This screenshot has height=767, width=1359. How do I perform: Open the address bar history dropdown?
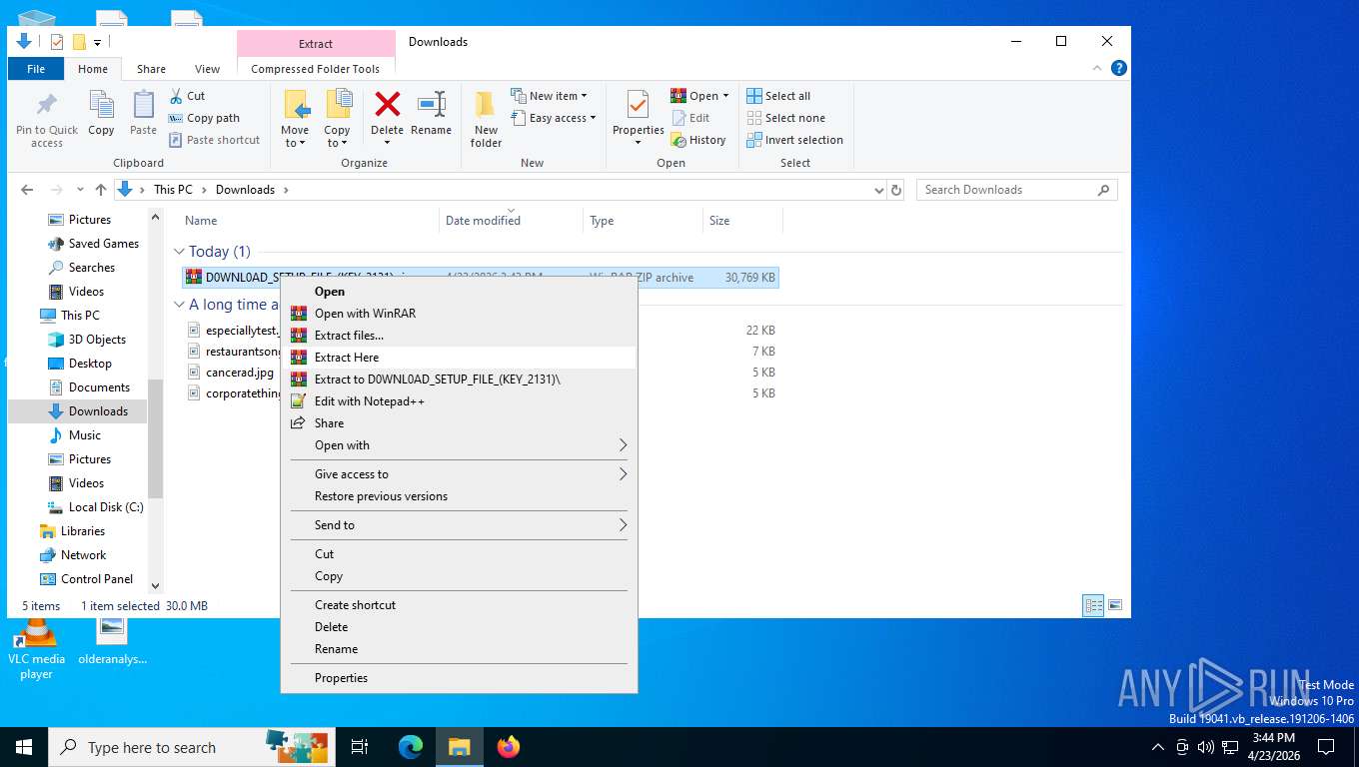pos(879,190)
